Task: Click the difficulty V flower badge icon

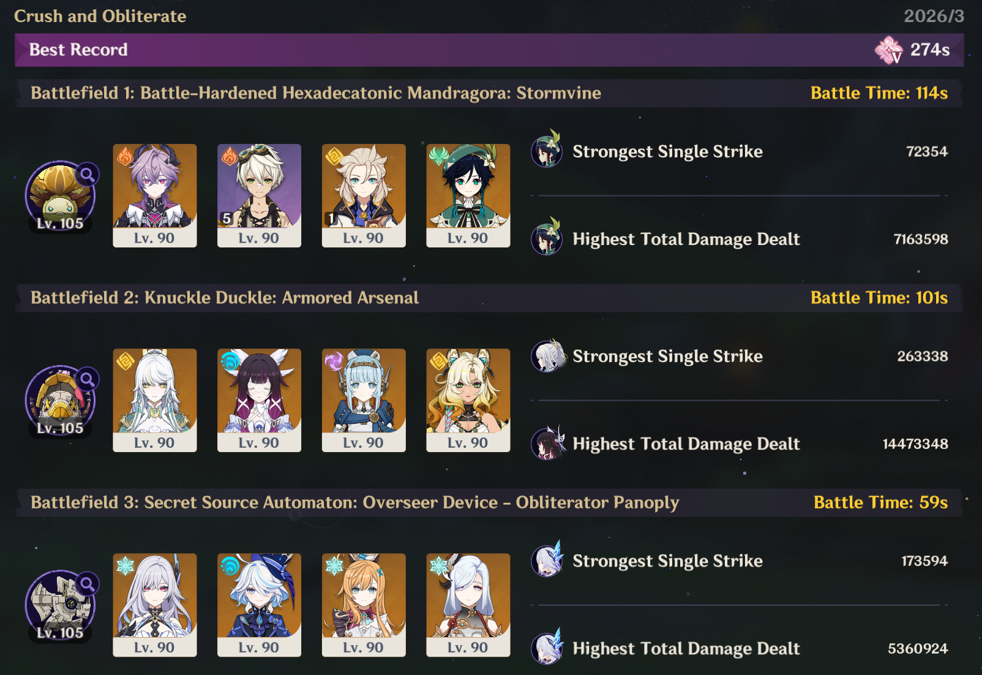Action: click(x=888, y=50)
